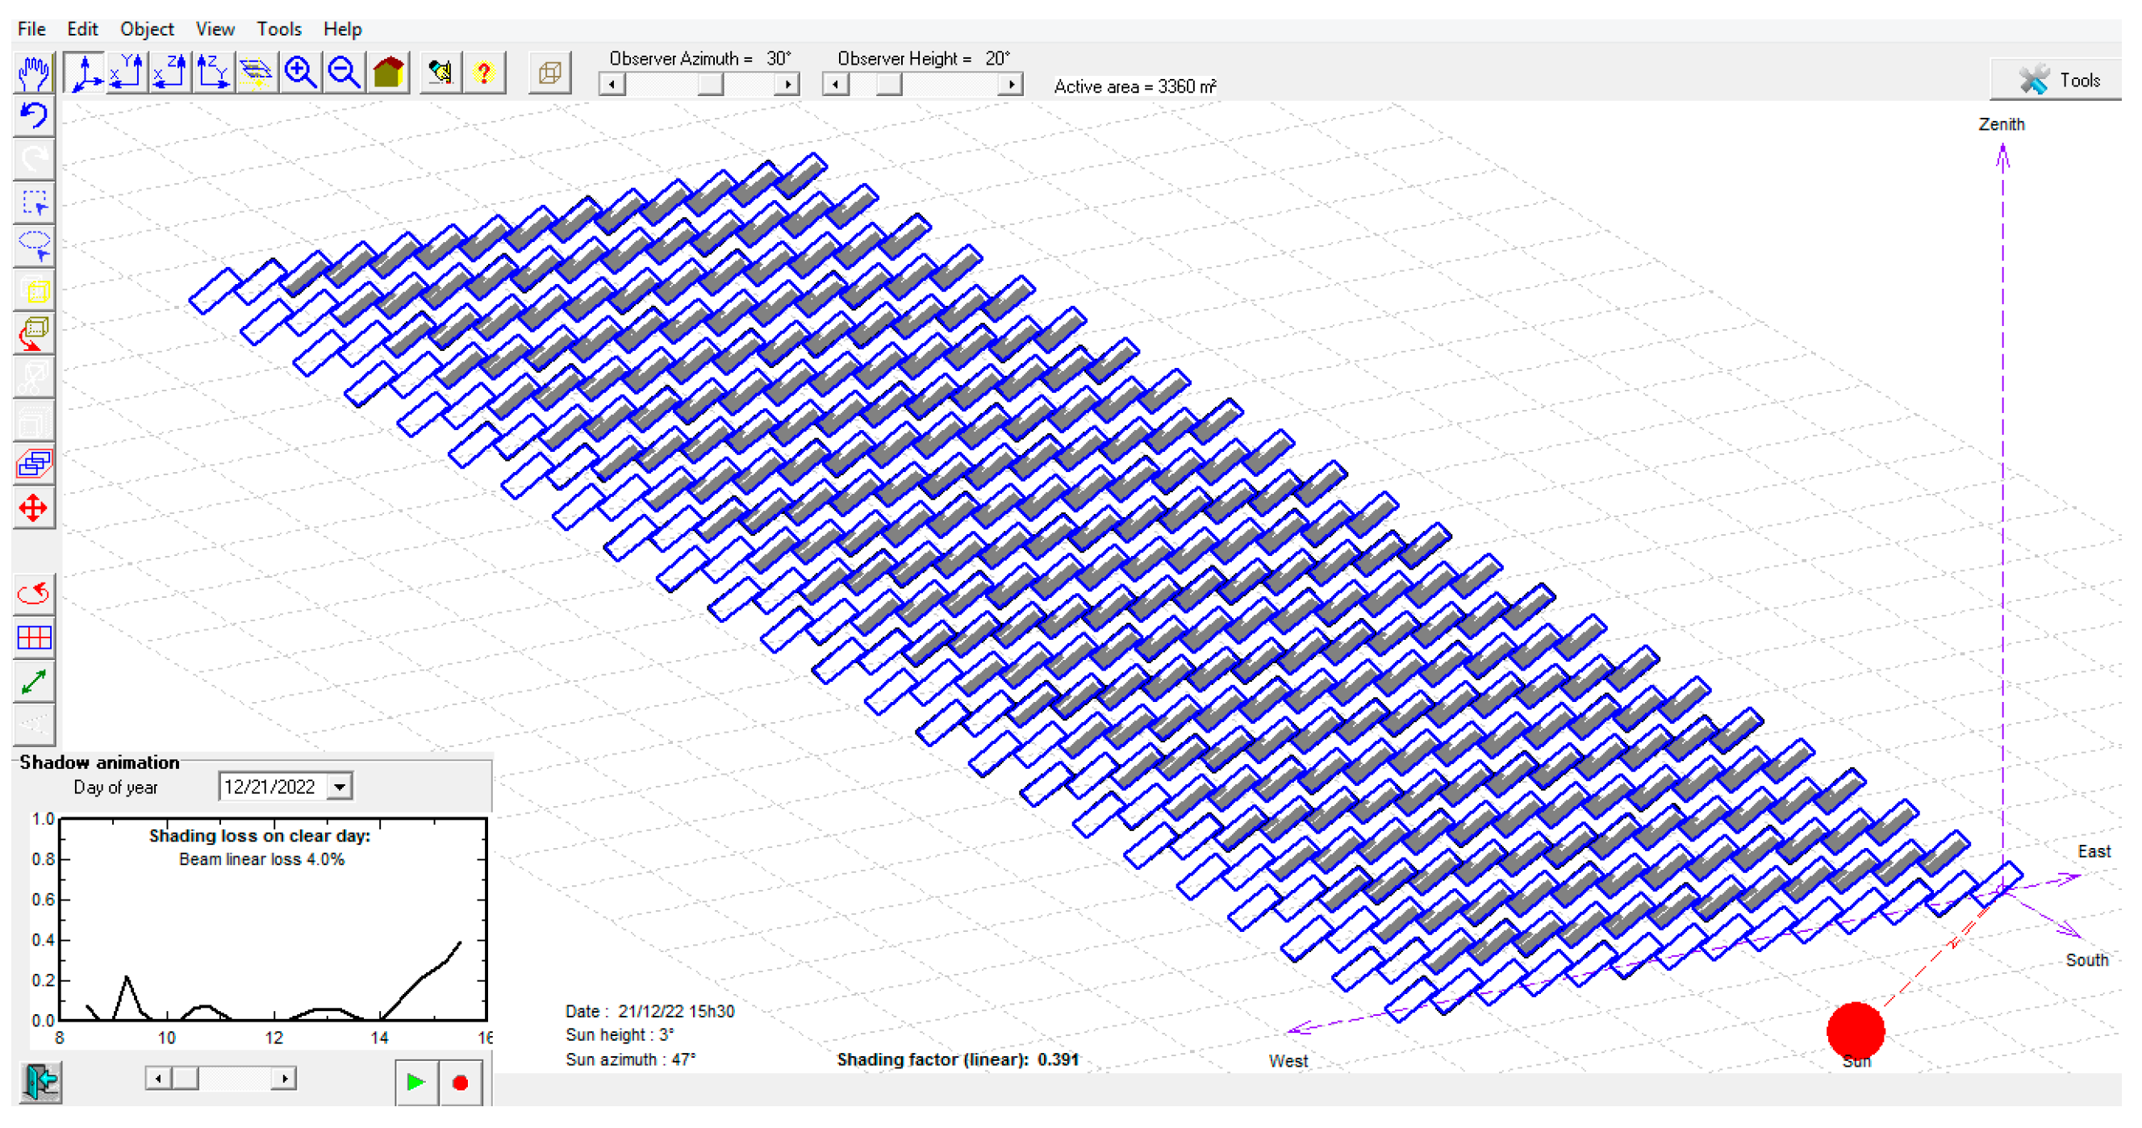Play the shadow animation
The height and width of the screenshot is (1128, 2142).
(x=415, y=1082)
